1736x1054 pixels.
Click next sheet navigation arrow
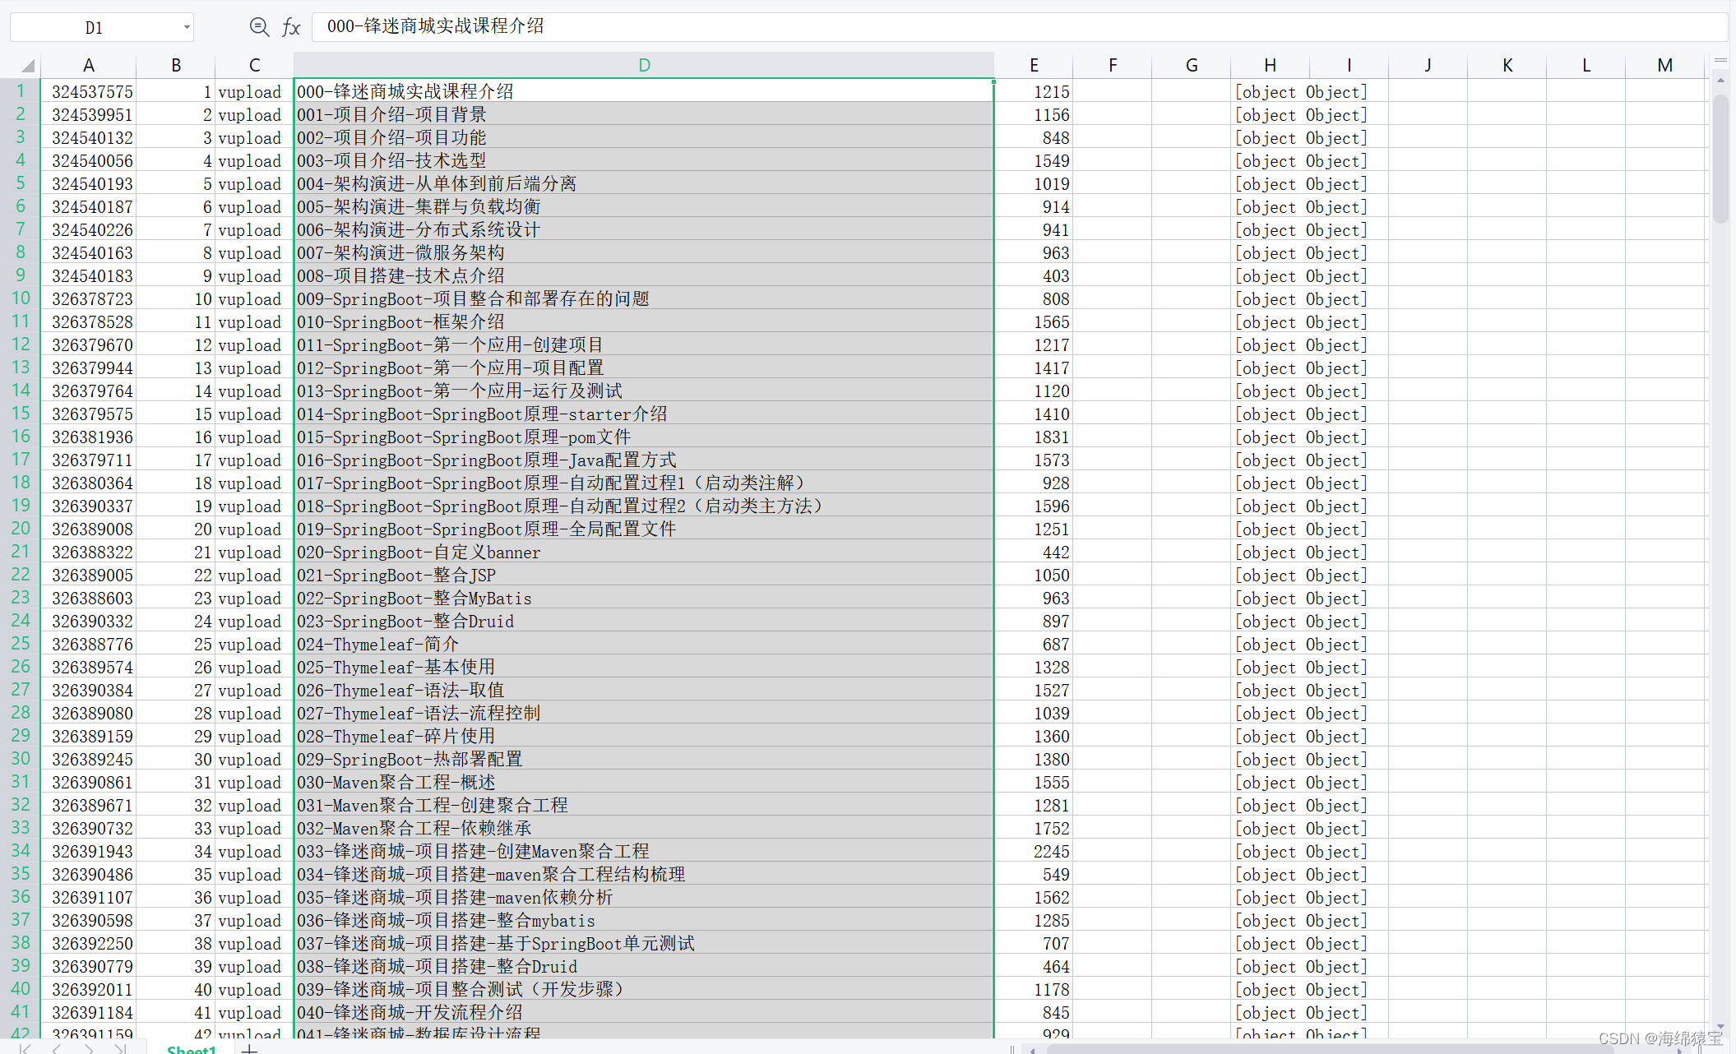tap(89, 1048)
